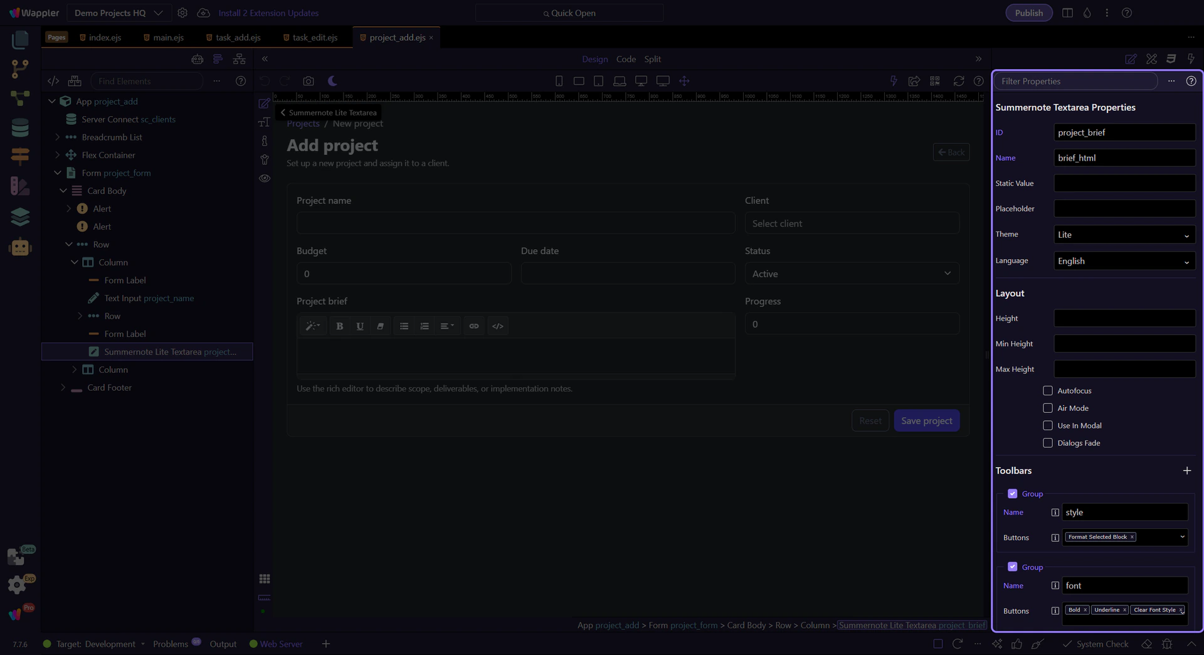Enable the Air Mode checkbox
The height and width of the screenshot is (655, 1204).
1047,408
